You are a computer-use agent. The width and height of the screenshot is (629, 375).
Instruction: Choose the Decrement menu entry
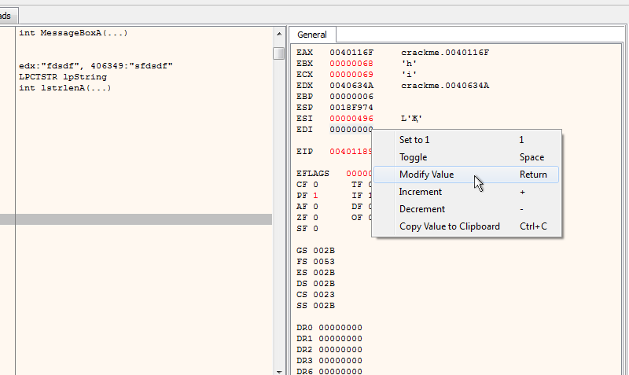tap(421, 209)
